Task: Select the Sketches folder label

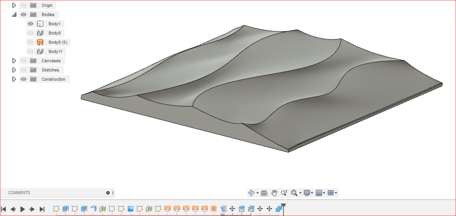Action: (x=50, y=70)
